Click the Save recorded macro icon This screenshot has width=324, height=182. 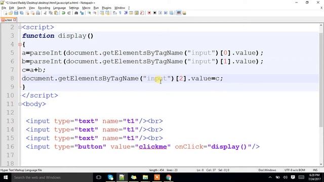point(171,13)
